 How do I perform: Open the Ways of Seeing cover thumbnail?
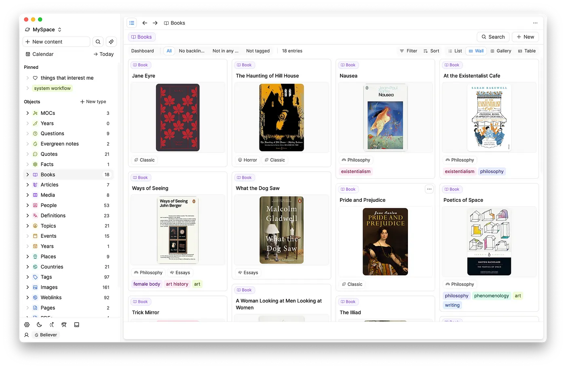[178, 231]
